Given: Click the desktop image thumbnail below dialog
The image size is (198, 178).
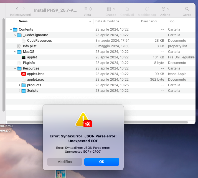Looking at the screenshot, I should 61,174.
